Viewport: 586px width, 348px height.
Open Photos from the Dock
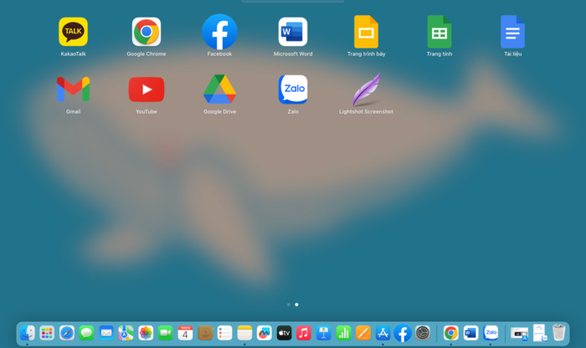[x=146, y=333]
